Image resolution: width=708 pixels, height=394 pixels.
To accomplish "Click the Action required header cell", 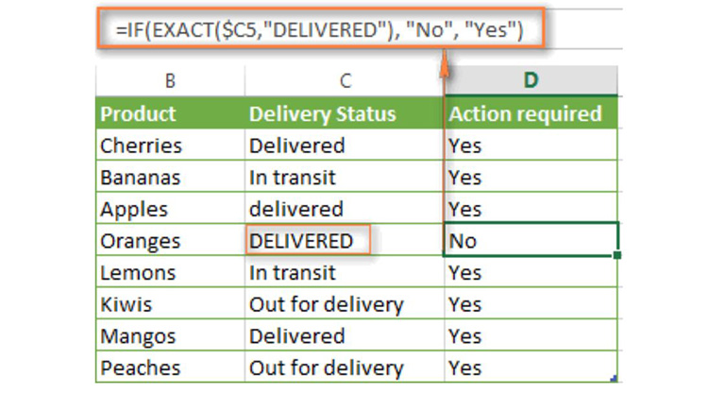I will pos(531,113).
